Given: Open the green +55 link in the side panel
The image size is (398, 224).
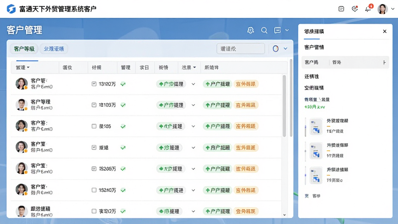Looking at the screenshot, I should point(314,107).
